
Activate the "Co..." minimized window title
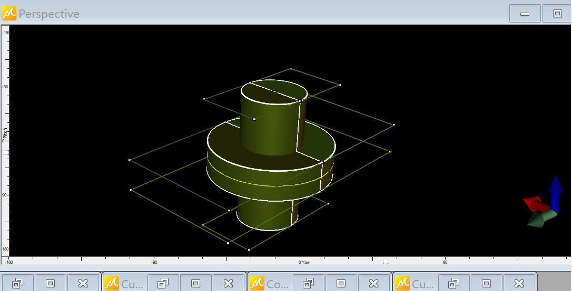click(277, 284)
